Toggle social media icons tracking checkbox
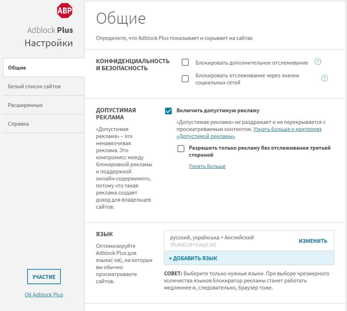This screenshot has width=347, height=311. [x=185, y=79]
